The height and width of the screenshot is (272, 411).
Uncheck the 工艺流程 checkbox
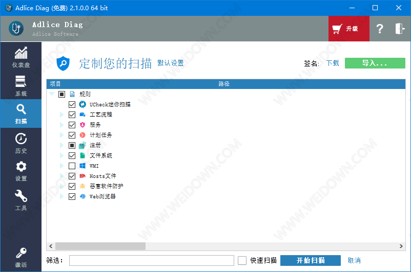(72, 115)
